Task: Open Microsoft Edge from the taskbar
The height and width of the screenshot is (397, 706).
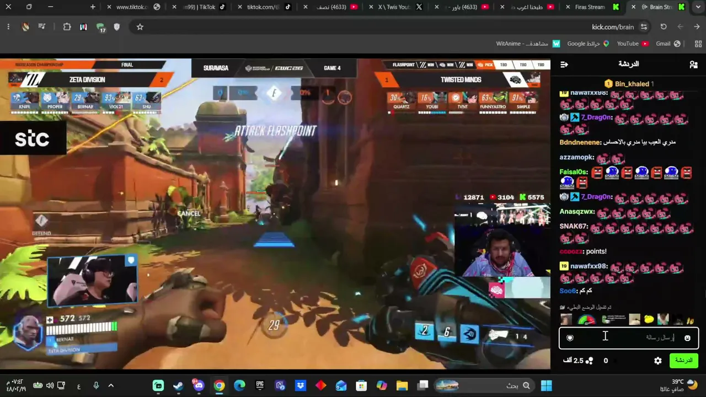Action: click(239, 385)
